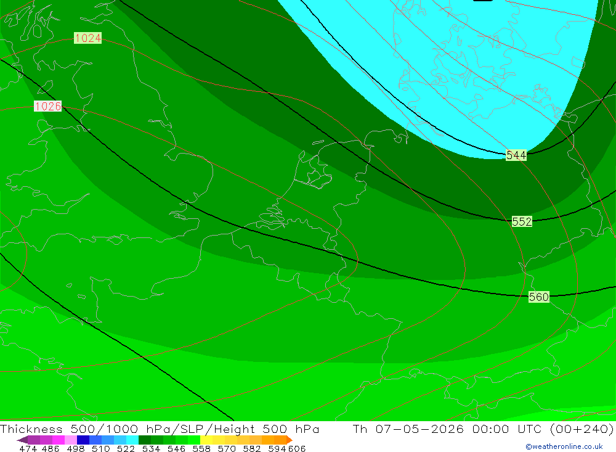Select the light pink legend swatch
This screenshot has height=452, width=616.
71,440
